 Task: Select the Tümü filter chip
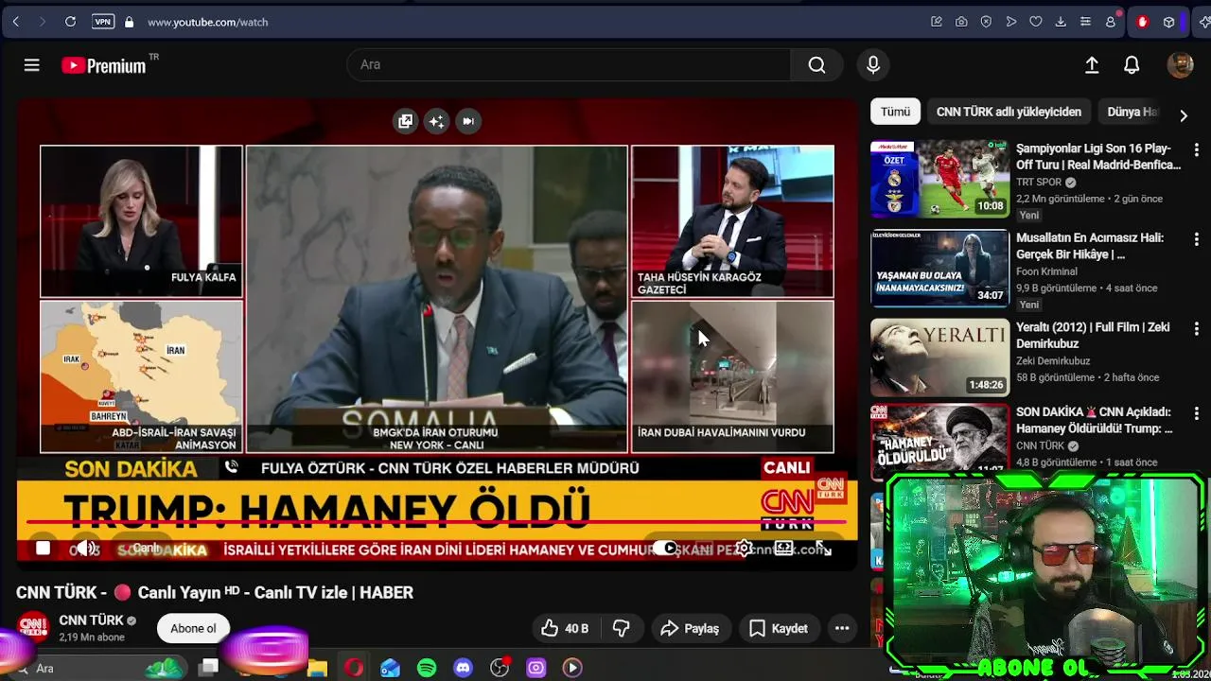point(895,112)
